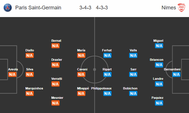Select Ripart's blue rating badge
Screen dimensions: 189x113
pyautogui.click(x=107, y=74)
